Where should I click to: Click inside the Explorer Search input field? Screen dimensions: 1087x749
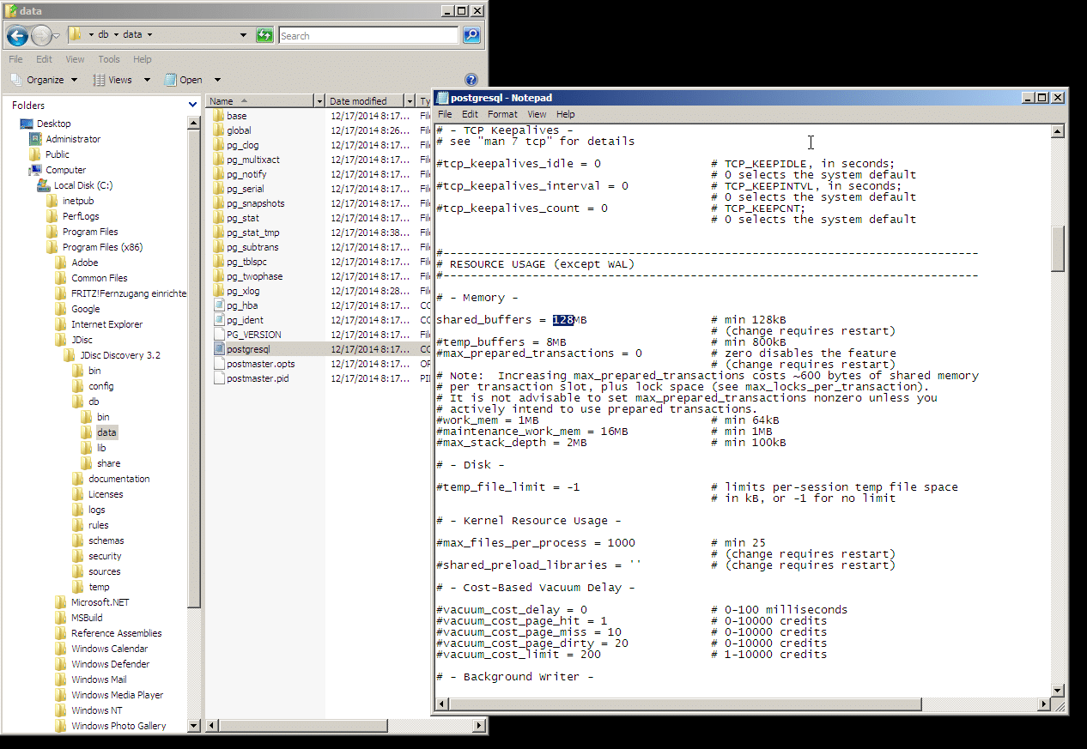(x=369, y=35)
